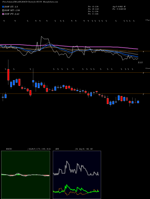
Task: Click the last blue candlestick on the right
Action: tap(138, 102)
